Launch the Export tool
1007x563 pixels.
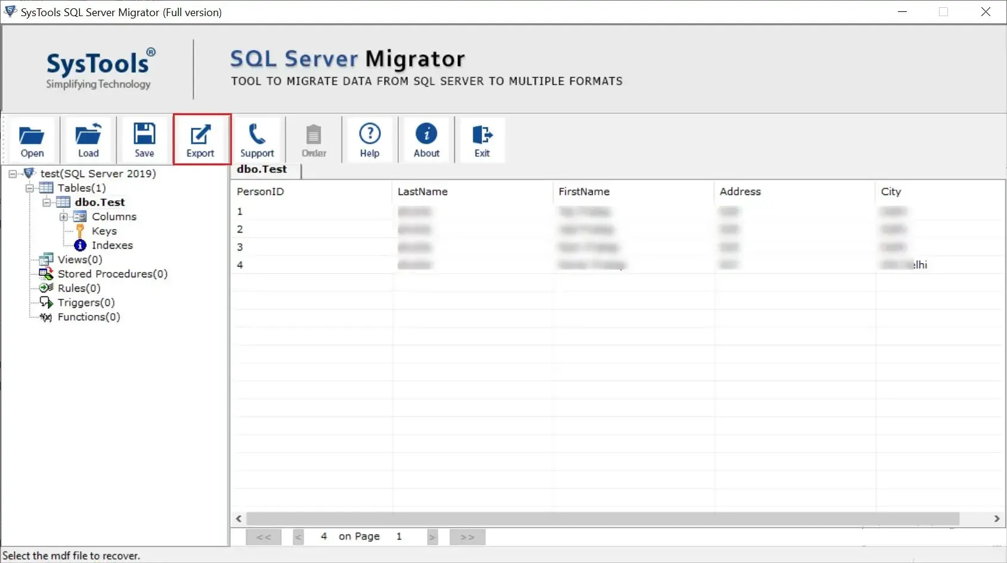click(201, 140)
